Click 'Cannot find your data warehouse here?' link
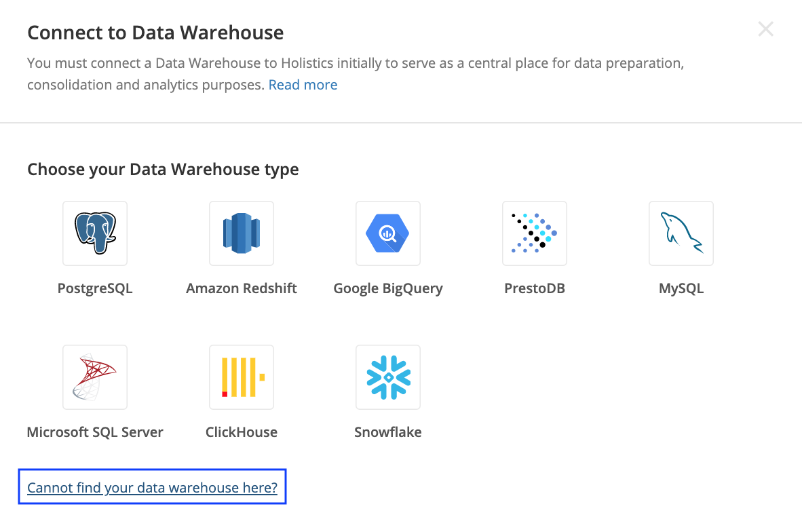This screenshot has height=517, width=802. pyautogui.click(x=152, y=487)
